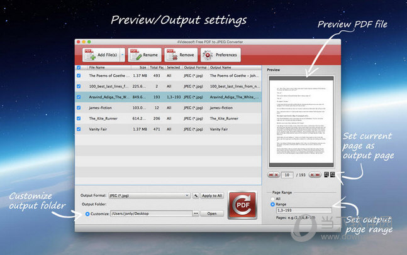Click the output folder path field
Screen dimensions: 407x255
click(x=152, y=214)
